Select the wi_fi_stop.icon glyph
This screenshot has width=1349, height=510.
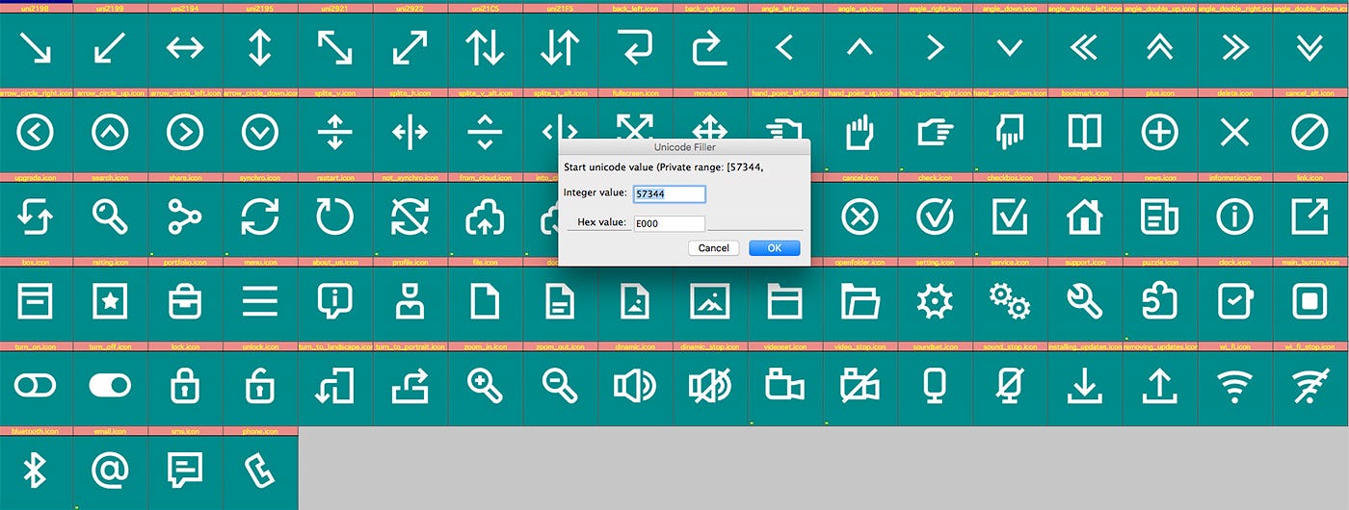[1309, 387]
